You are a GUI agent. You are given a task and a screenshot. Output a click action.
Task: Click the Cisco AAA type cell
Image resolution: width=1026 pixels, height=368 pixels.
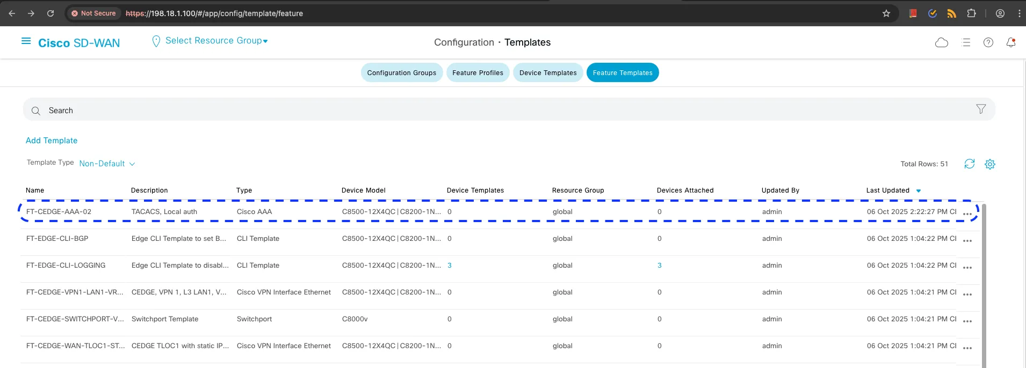[x=255, y=212]
